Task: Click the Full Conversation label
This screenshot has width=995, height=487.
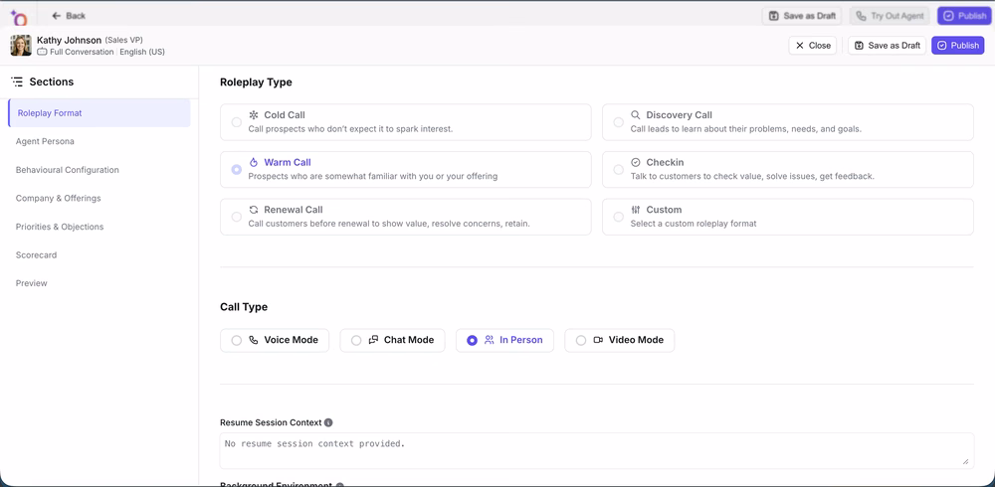Action: pos(82,52)
